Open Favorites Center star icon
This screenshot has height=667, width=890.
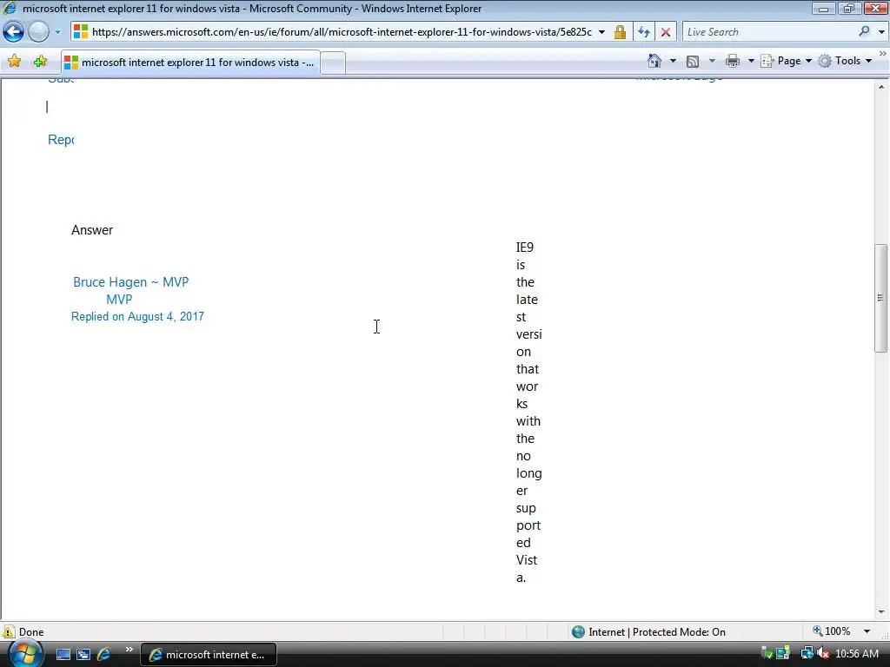14,62
